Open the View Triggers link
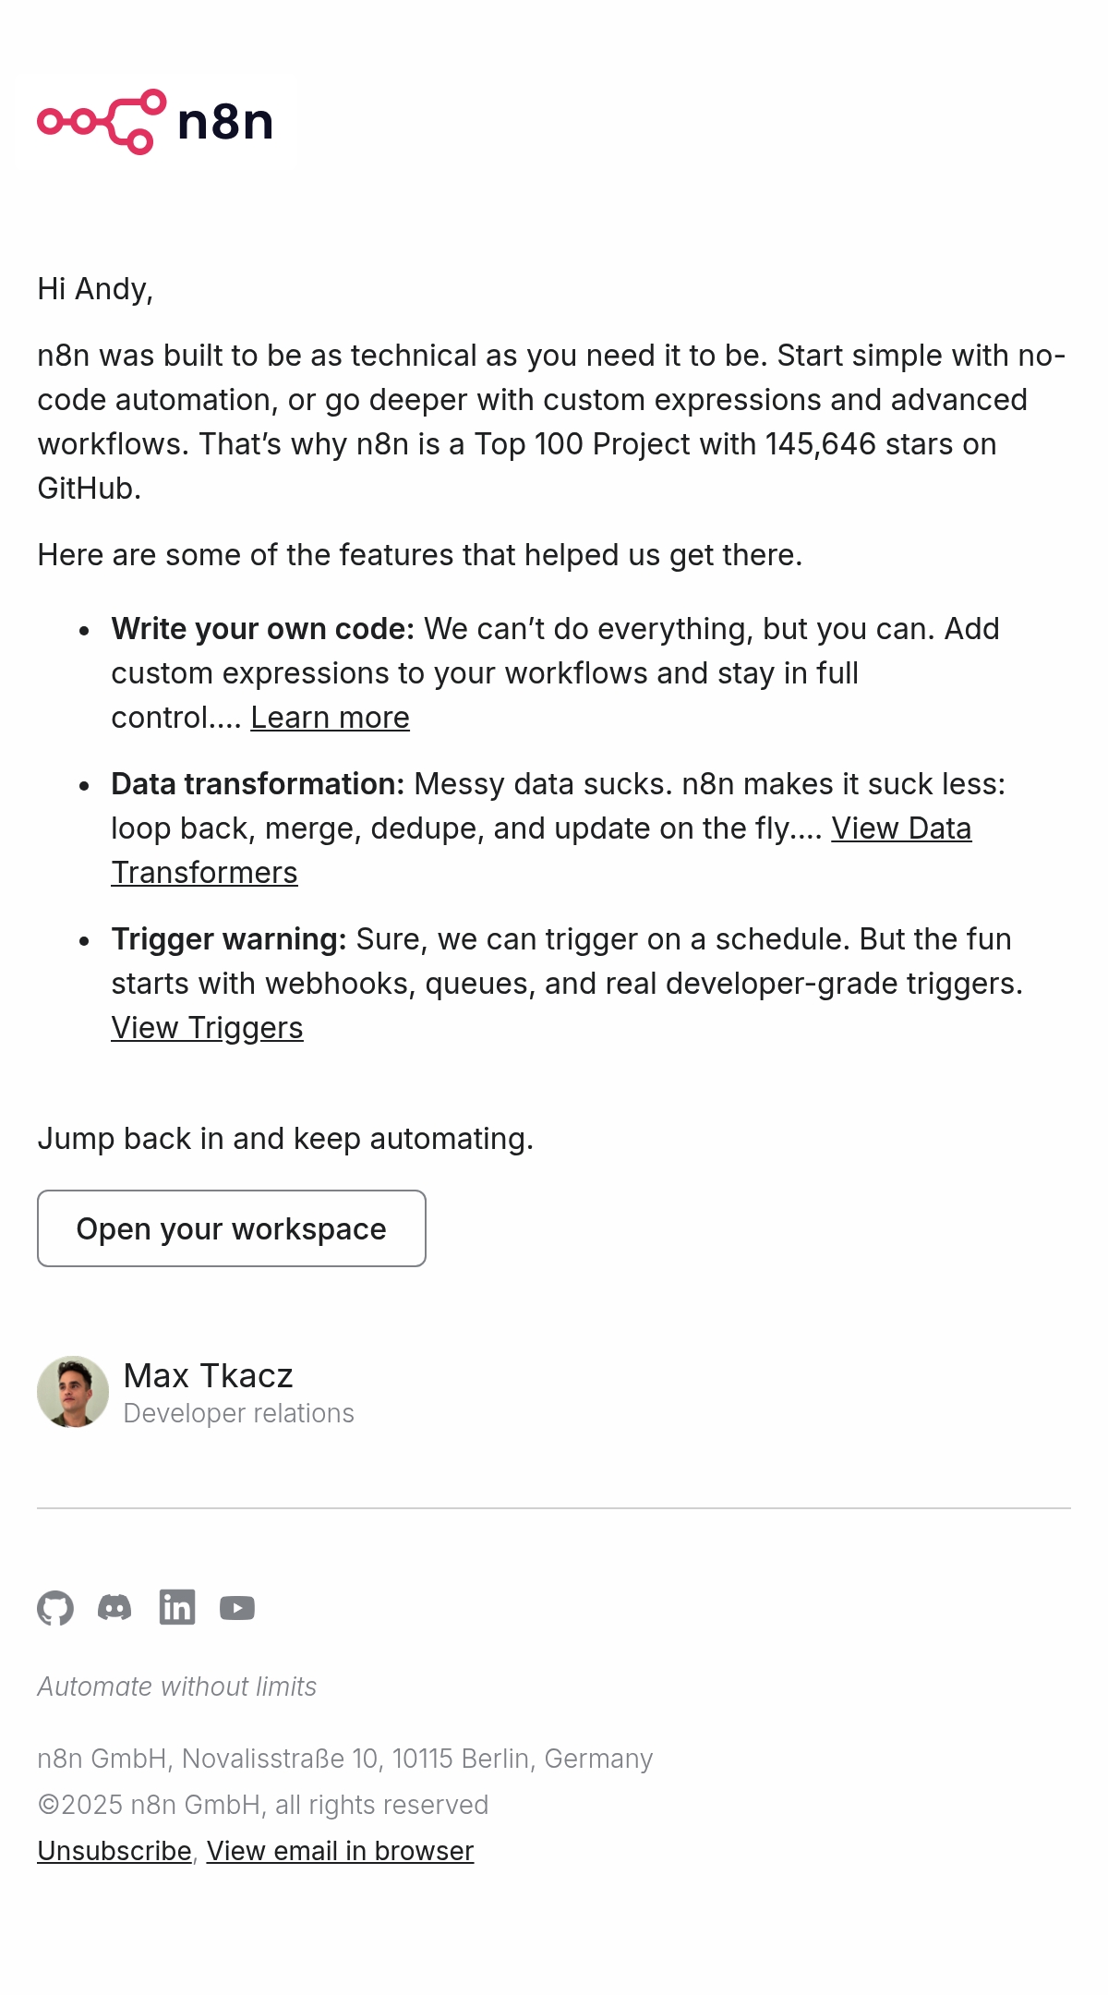The height and width of the screenshot is (1995, 1108). point(207,1027)
